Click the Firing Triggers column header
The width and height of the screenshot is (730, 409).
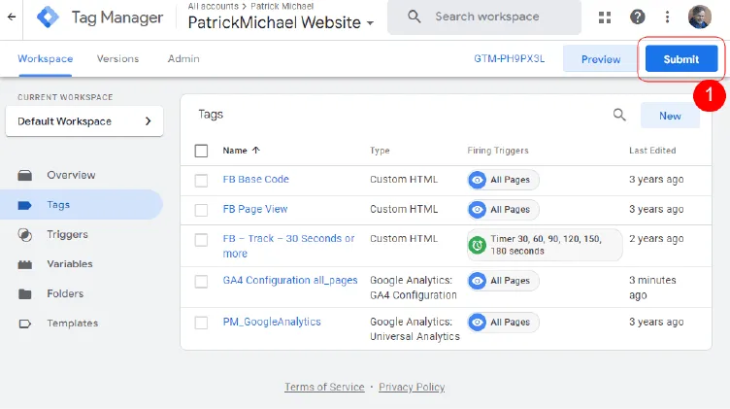coord(498,151)
